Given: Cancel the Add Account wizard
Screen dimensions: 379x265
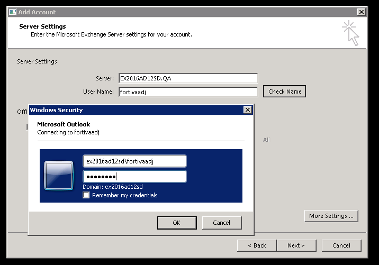Looking at the screenshot, I should pyautogui.click(x=341, y=245).
